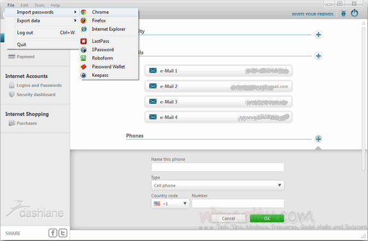Select Internet Explorer import option

coord(109,29)
